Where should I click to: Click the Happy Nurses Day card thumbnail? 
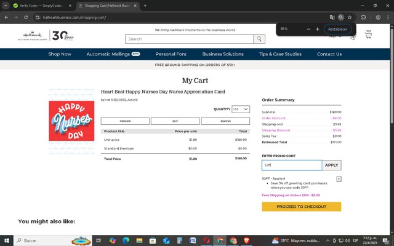coord(71,121)
